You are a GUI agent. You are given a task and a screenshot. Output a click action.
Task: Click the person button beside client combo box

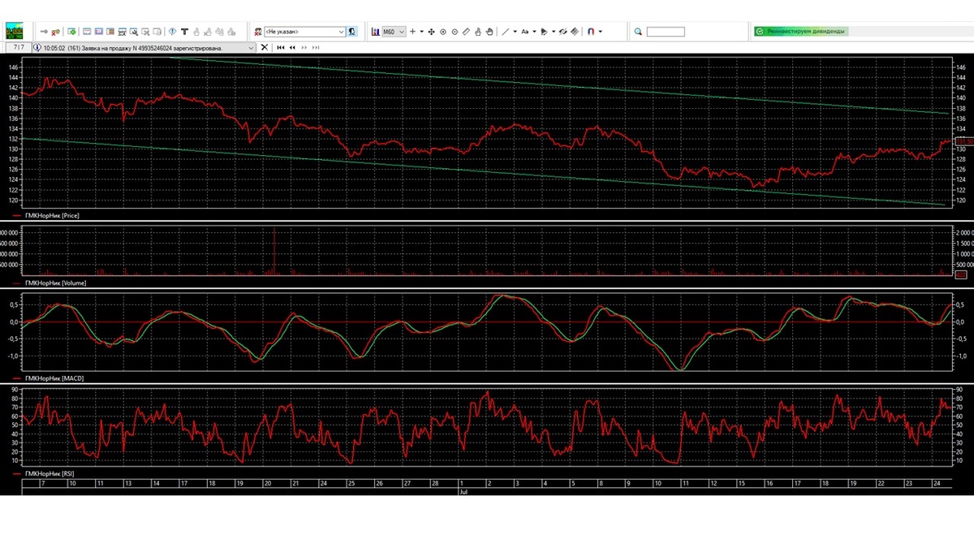[x=352, y=32]
